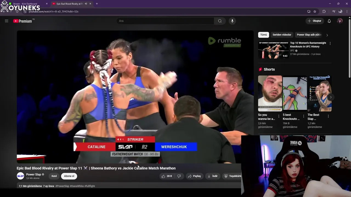This screenshot has width=351, height=197.
Task: Reload the page in browser
Action: click(x=17, y=11)
